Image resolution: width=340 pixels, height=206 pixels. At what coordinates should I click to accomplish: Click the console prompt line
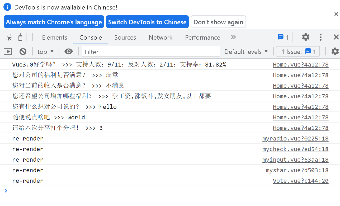[x=170, y=191]
